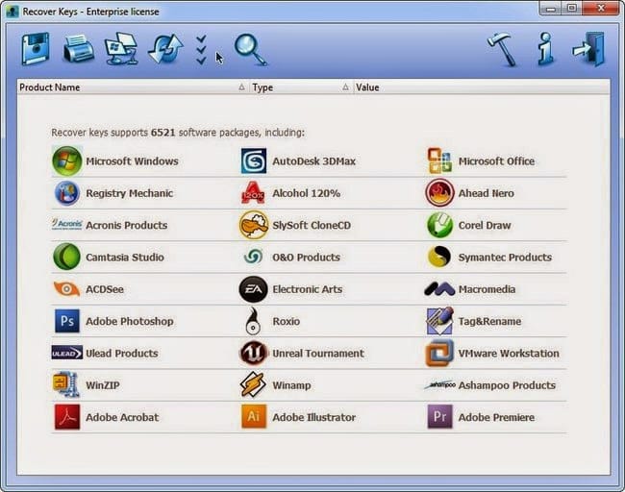The image size is (625, 492).
Task: Click the 'Electronic Arts' text label
Action: pos(308,289)
